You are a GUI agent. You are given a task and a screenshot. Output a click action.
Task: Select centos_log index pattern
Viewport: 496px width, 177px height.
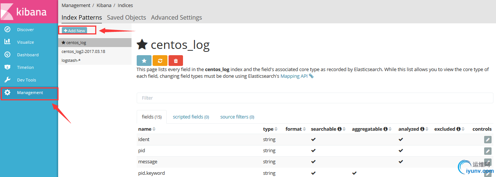95,43
